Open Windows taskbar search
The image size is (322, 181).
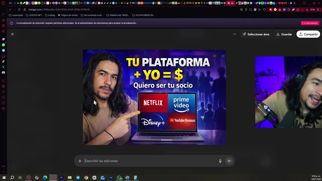click(x=12, y=178)
